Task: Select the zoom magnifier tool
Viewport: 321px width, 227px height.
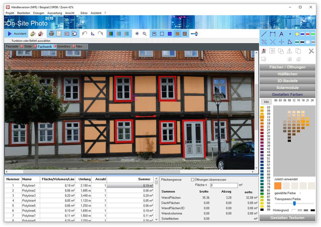Action: point(144,33)
